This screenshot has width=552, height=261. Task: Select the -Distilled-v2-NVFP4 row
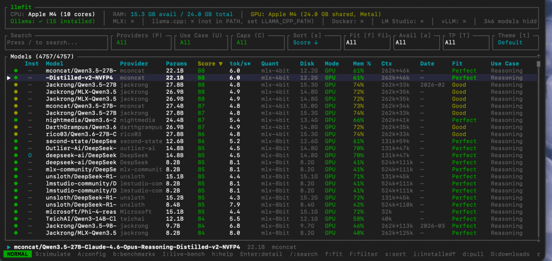272,77
